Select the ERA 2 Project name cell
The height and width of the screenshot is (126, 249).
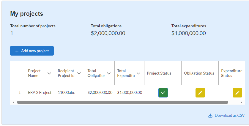point(40,93)
